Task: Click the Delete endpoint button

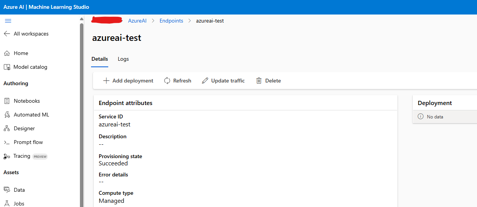Action: [x=269, y=81]
